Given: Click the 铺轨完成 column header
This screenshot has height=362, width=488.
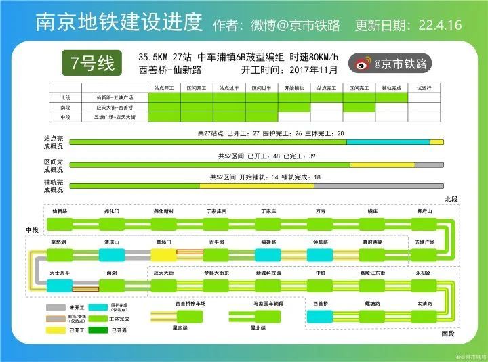Looking at the screenshot, I should coord(392,88).
